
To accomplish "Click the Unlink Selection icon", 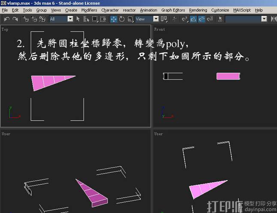I will click(x=34, y=19).
